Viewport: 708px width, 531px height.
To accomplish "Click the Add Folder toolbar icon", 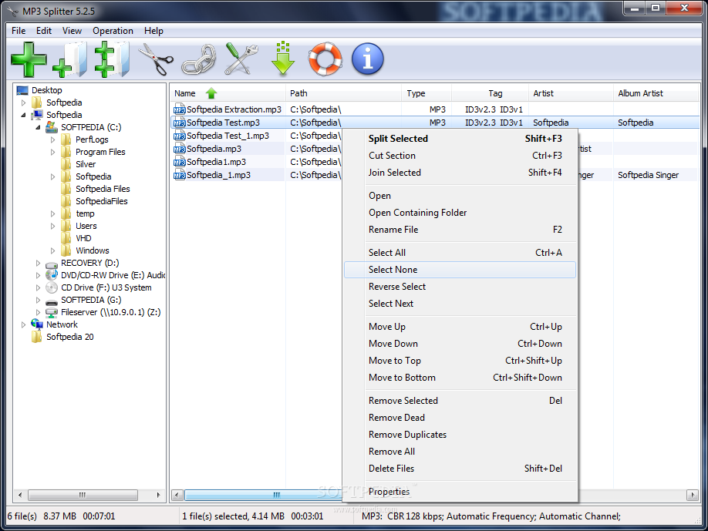I will [x=70, y=59].
